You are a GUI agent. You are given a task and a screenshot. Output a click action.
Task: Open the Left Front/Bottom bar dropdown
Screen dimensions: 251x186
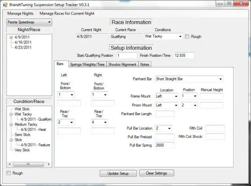tap(66, 95)
